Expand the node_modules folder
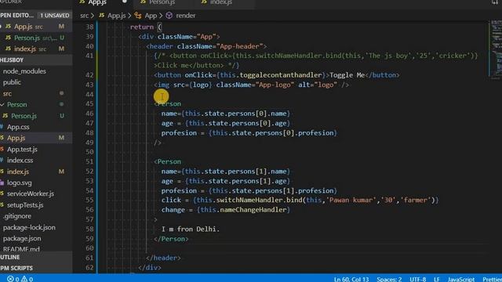Screen dimensions: 502x282 coord(24,71)
